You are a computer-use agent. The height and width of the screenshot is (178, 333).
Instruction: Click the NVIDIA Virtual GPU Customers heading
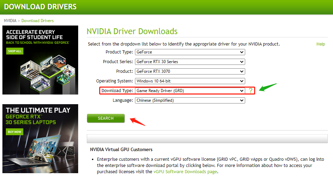click(x=121, y=149)
